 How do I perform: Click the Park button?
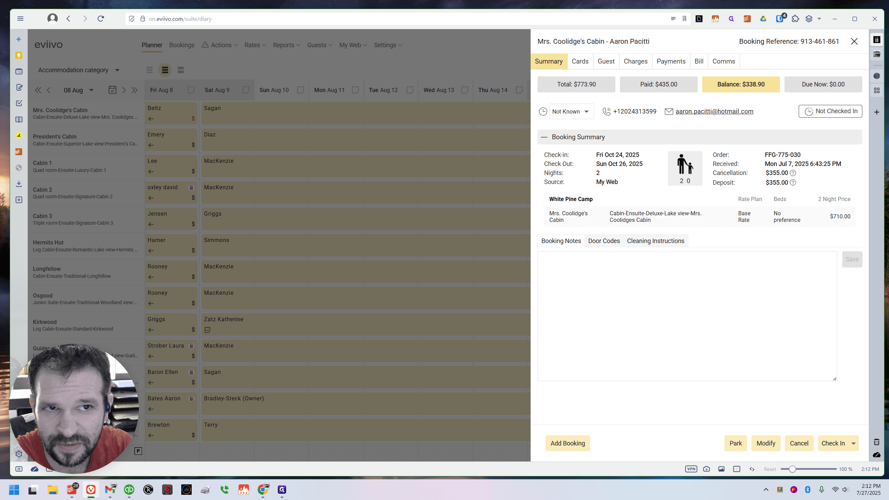tap(736, 443)
